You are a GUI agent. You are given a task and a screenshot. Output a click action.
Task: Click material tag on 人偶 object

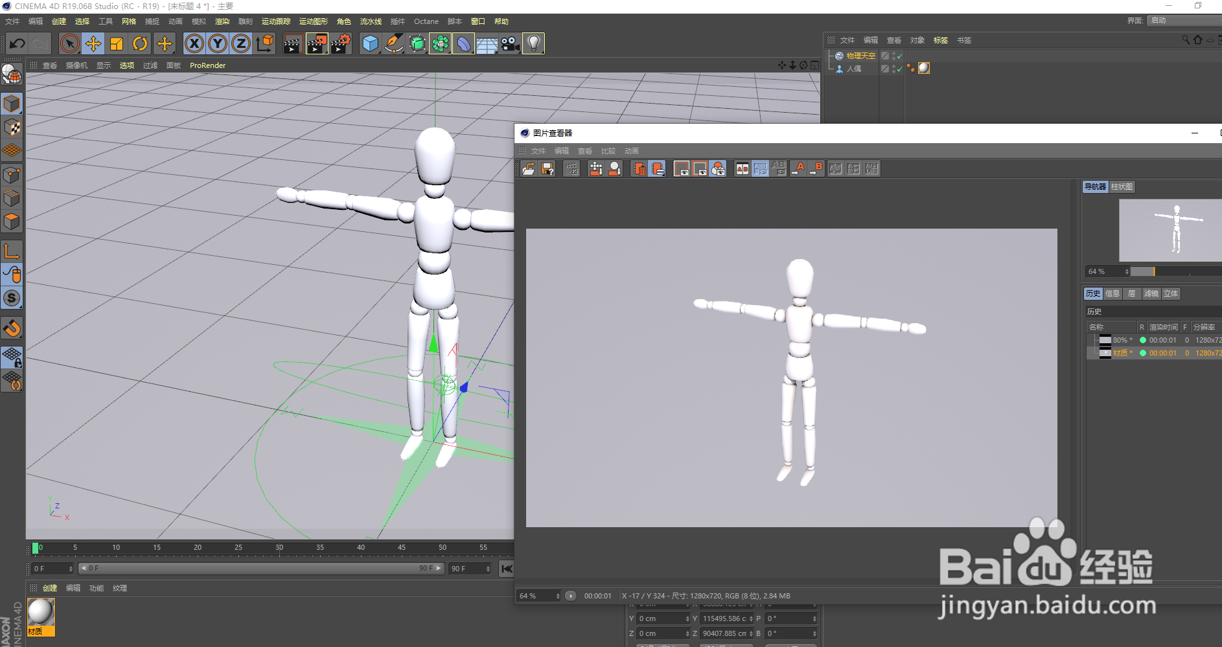[924, 68]
